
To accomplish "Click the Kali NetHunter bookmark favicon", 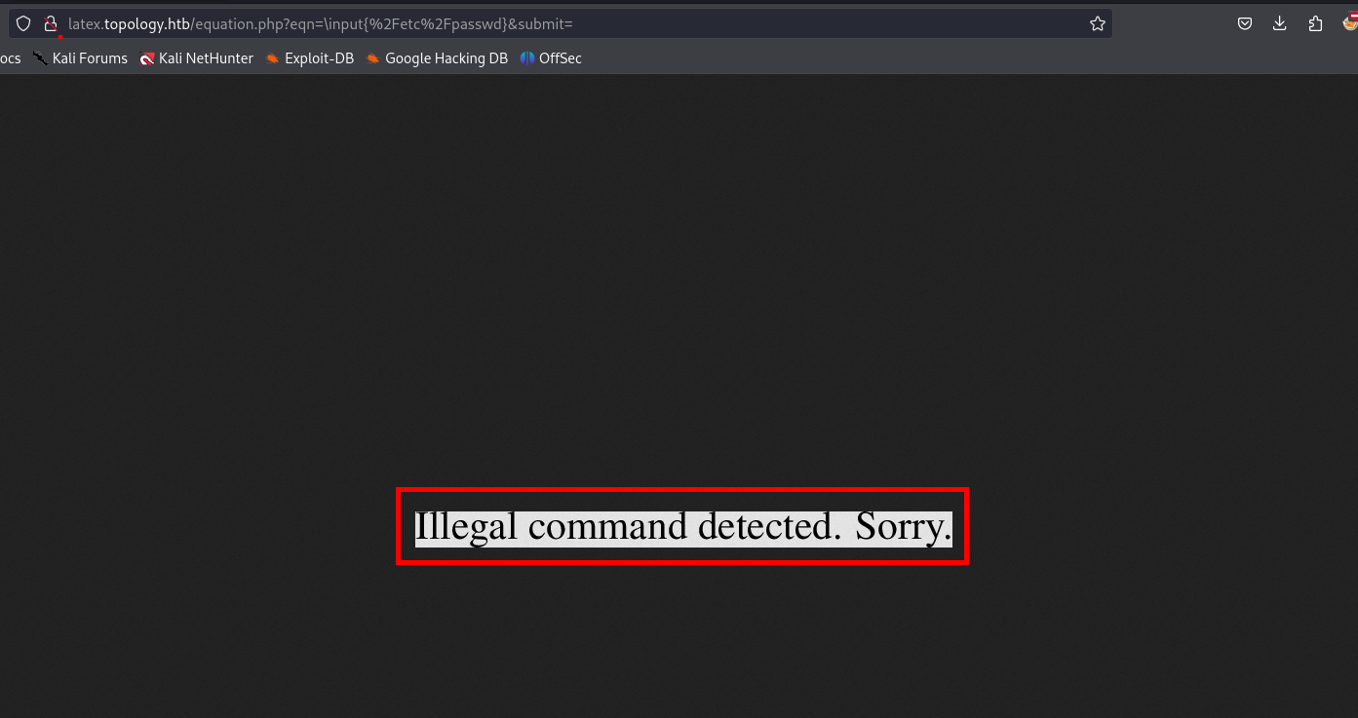I will [x=146, y=57].
